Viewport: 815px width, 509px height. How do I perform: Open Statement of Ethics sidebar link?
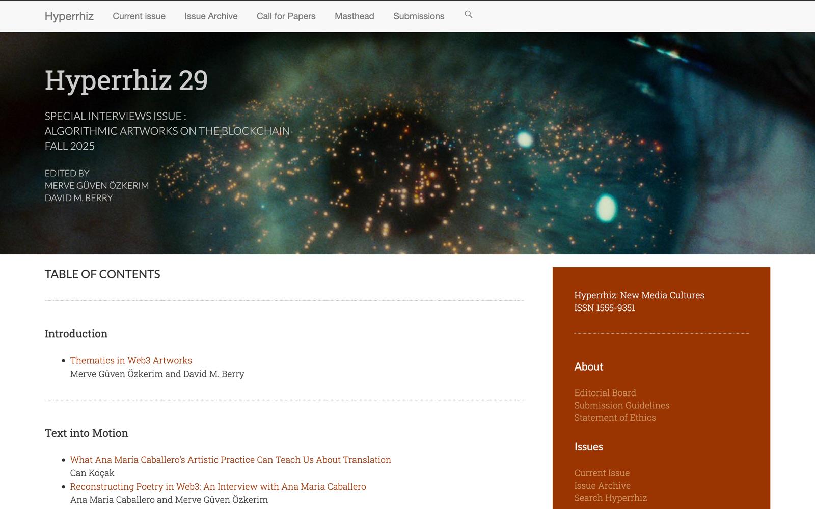point(615,418)
